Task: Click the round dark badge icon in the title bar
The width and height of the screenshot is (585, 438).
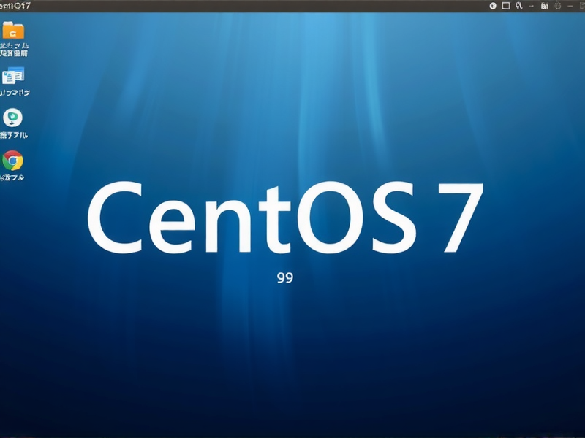Action: [494, 5]
